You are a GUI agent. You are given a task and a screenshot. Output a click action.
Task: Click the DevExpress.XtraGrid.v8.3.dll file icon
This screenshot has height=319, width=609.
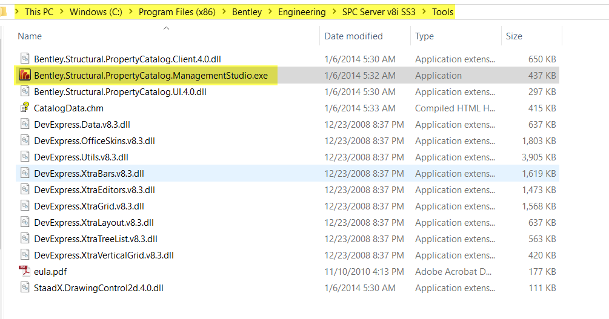pyautogui.click(x=24, y=206)
